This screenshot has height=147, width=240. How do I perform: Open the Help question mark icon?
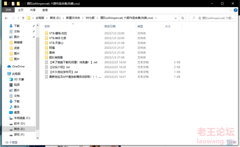[x=236, y=10]
